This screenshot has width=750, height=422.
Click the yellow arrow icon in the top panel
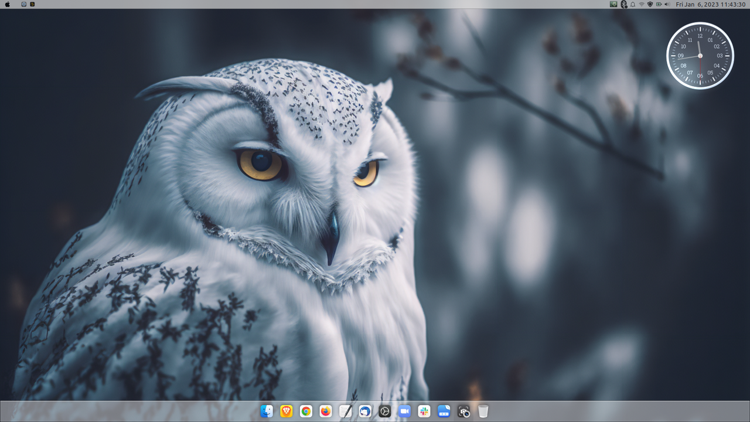point(32,4)
